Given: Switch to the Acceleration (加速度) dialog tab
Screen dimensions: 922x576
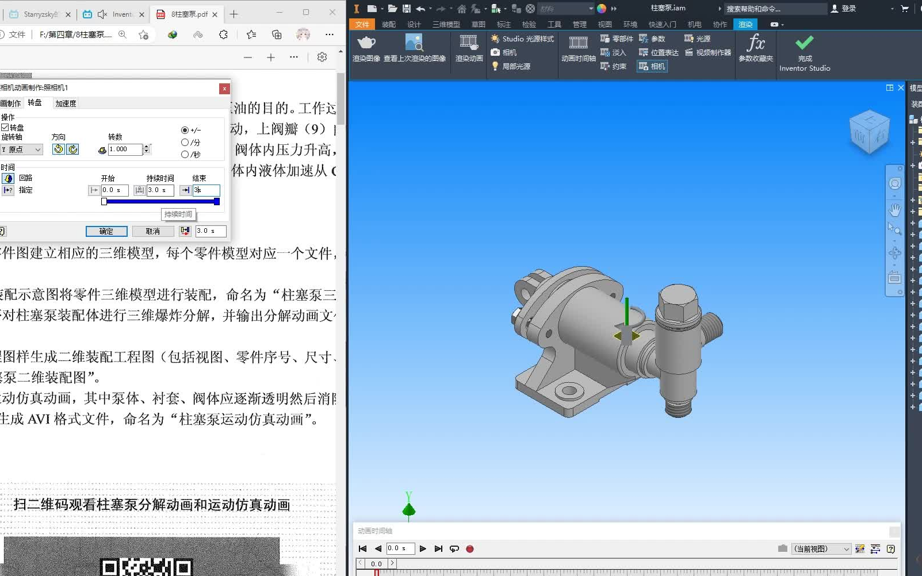Looking at the screenshot, I should tap(66, 103).
